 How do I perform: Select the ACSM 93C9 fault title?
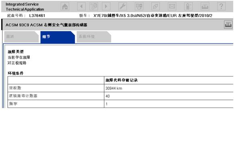[46, 25]
